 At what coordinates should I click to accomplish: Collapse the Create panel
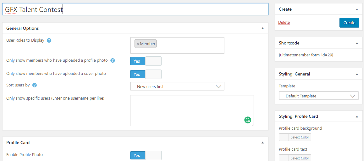(x=357, y=9)
